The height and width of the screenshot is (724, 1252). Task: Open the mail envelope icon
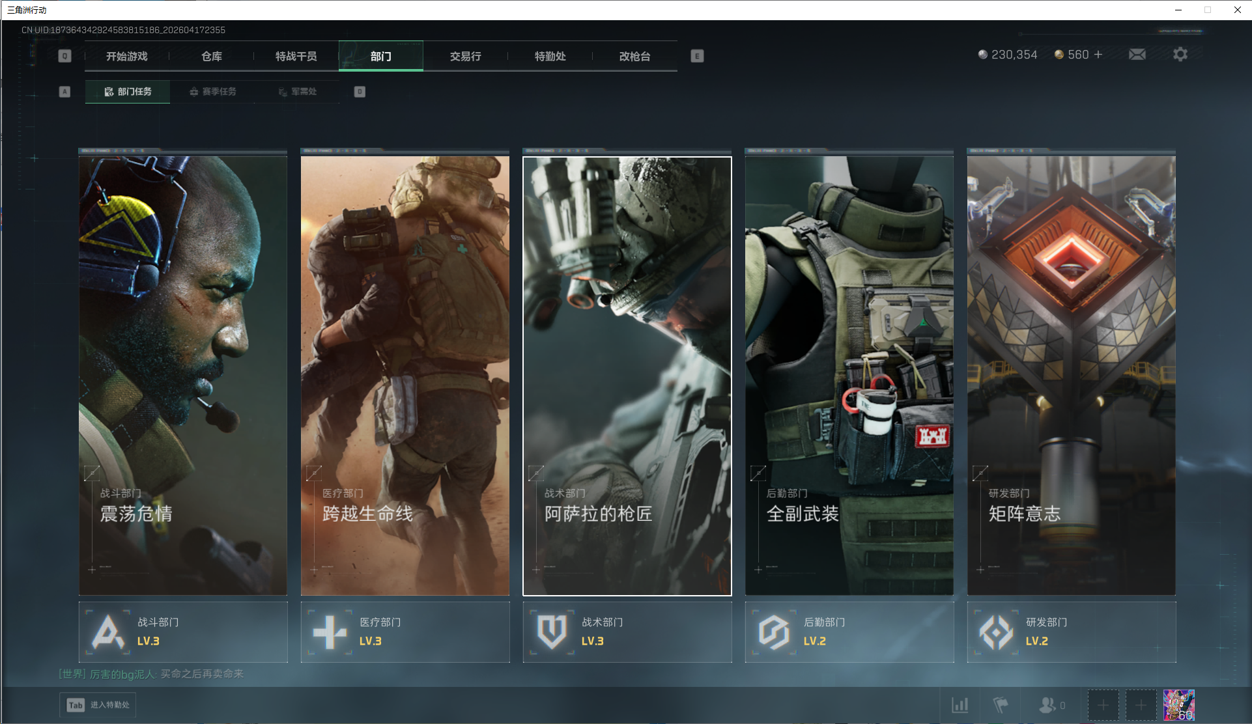[x=1137, y=55]
